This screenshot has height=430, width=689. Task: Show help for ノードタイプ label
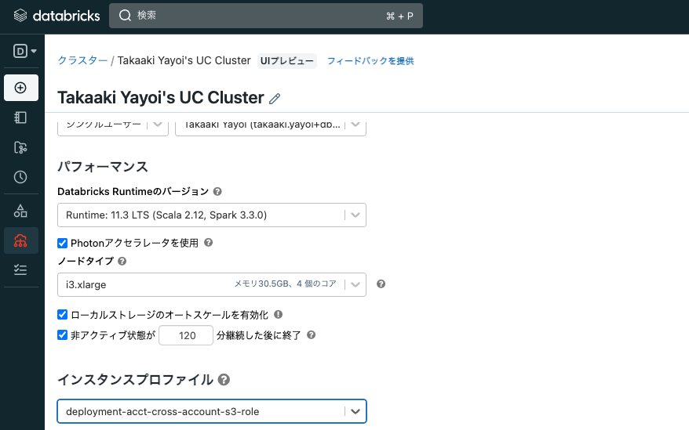pyautogui.click(x=122, y=261)
